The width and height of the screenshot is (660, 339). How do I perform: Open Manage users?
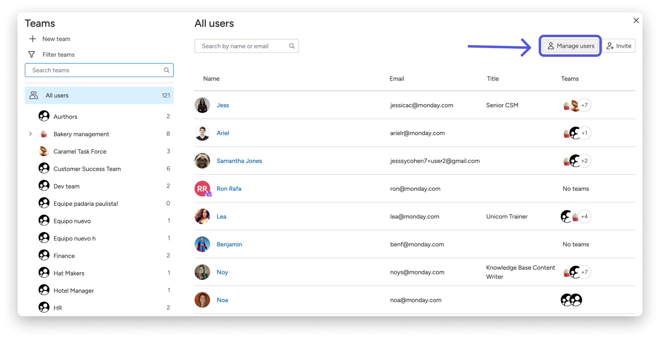(570, 46)
